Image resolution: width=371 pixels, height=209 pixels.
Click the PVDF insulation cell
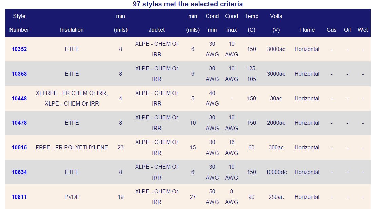pyautogui.click(x=72, y=197)
